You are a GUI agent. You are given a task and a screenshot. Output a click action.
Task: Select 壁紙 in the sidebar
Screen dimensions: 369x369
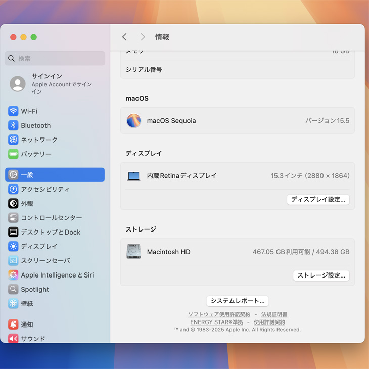point(55,304)
